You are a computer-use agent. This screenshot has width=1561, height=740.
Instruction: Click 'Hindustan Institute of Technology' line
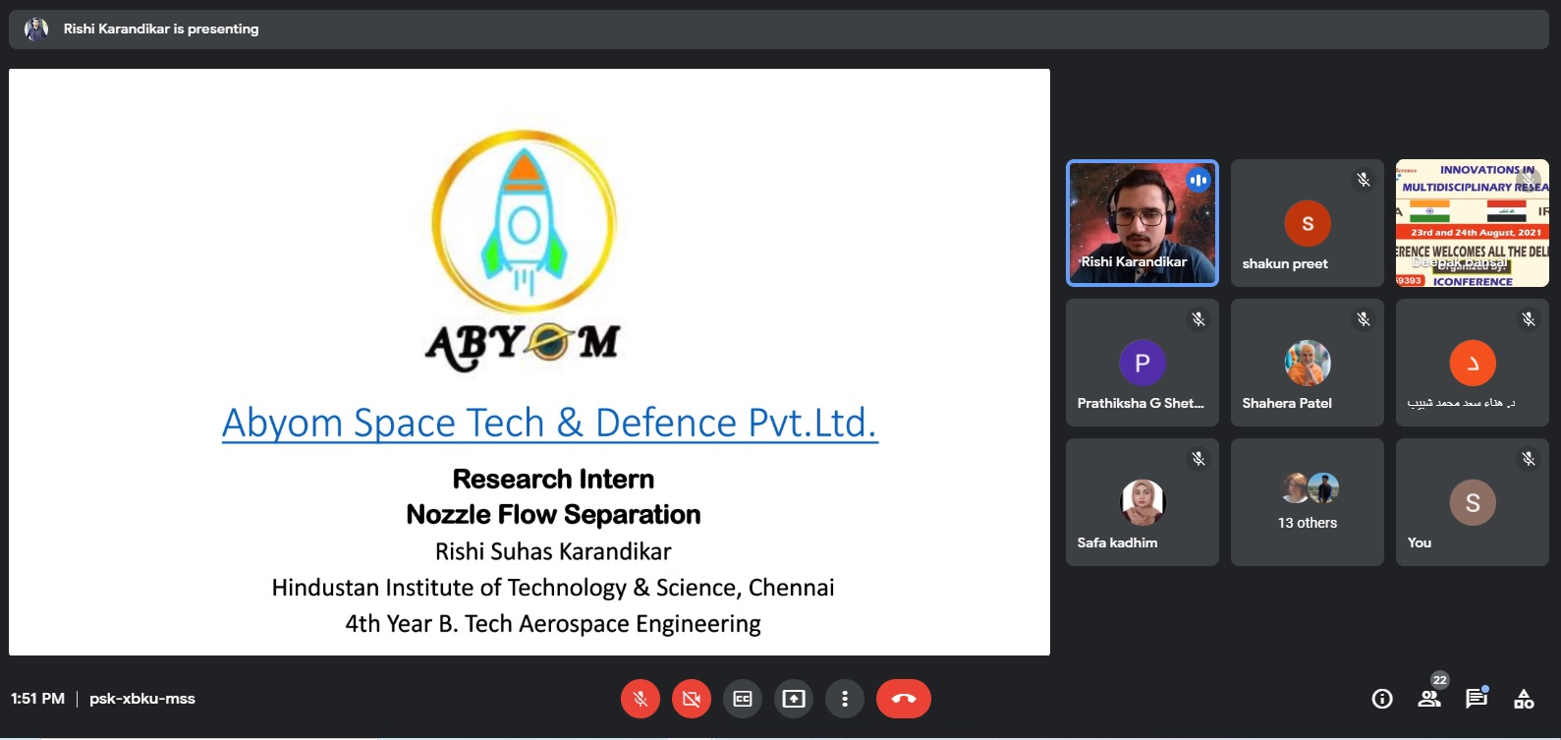[x=553, y=588]
